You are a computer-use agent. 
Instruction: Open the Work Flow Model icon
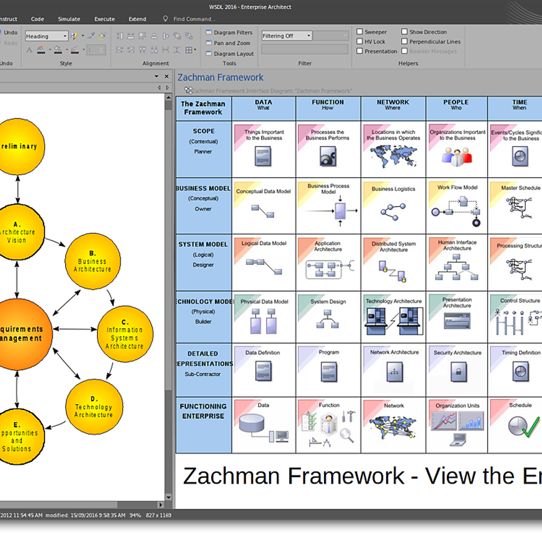pyautogui.click(x=456, y=211)
